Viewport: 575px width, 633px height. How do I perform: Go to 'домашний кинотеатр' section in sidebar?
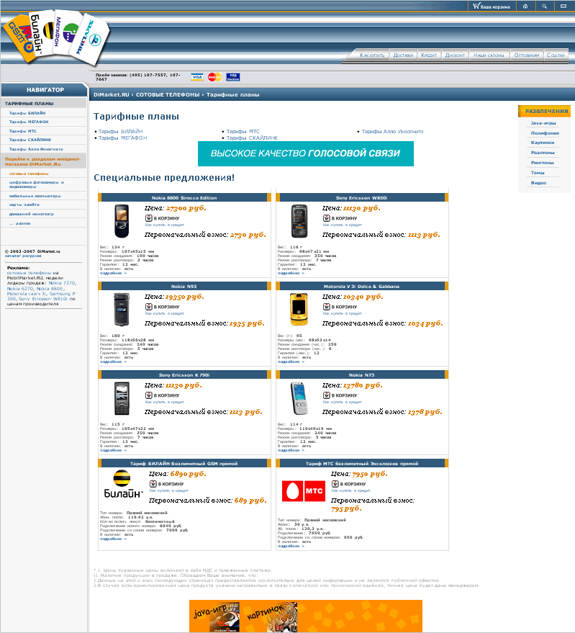click(31, 214)
